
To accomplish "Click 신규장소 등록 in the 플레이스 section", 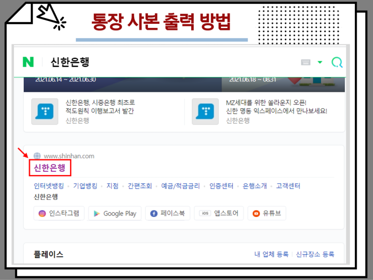I will (314, 254).
